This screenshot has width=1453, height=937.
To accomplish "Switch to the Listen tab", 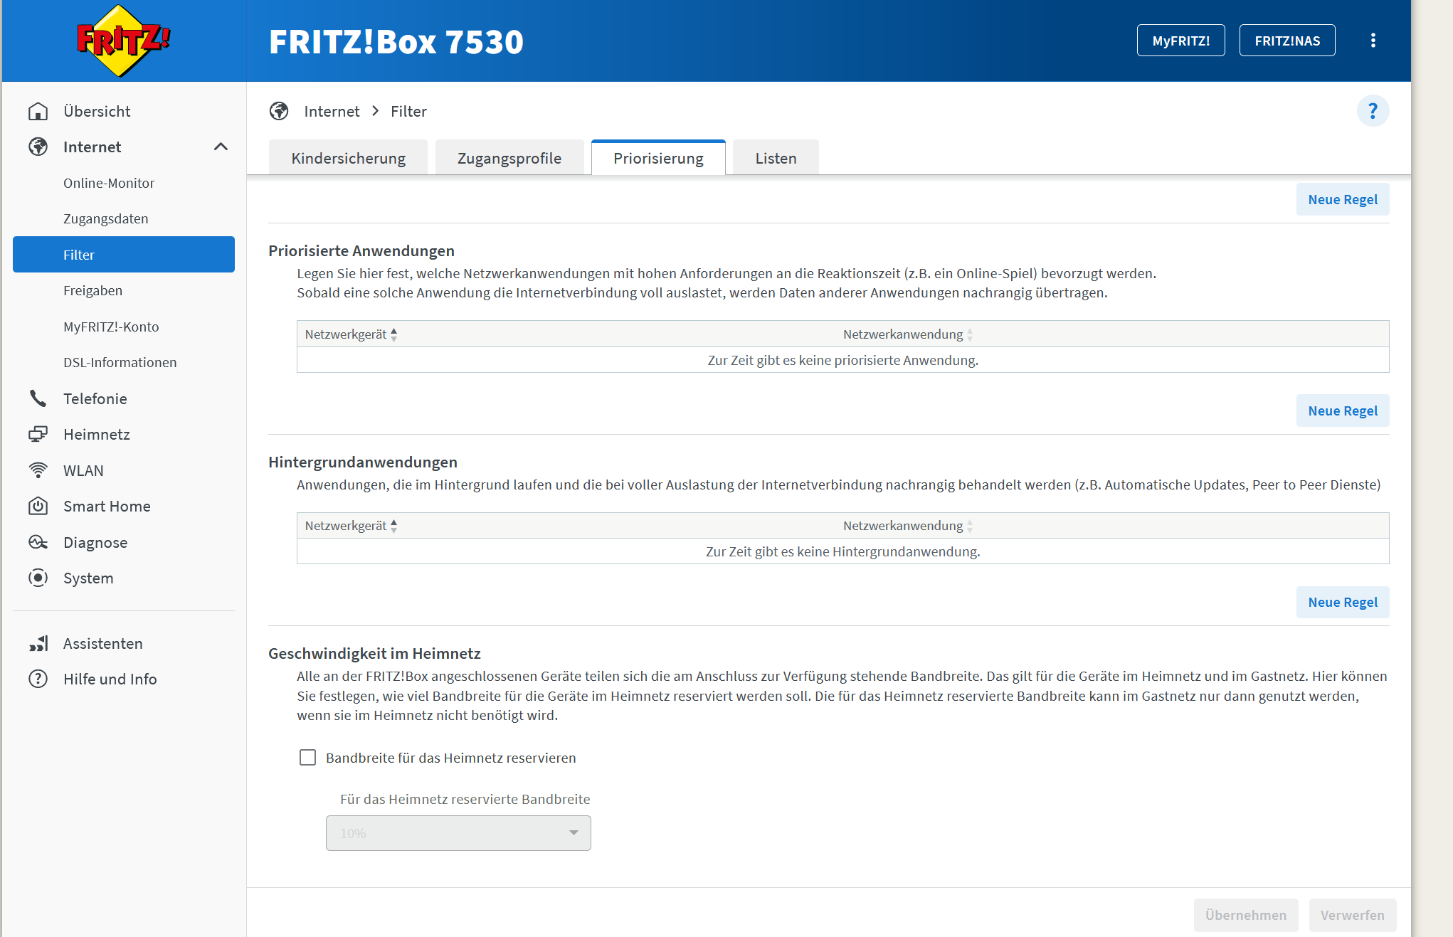I will 776,158.
